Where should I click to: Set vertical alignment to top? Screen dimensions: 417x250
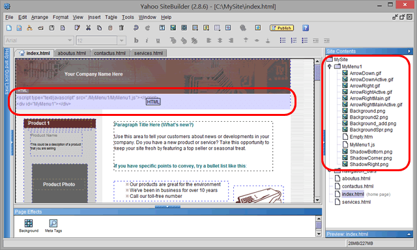[246, 40]
